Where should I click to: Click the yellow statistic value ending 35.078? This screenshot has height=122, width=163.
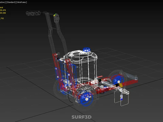(3, 10)
